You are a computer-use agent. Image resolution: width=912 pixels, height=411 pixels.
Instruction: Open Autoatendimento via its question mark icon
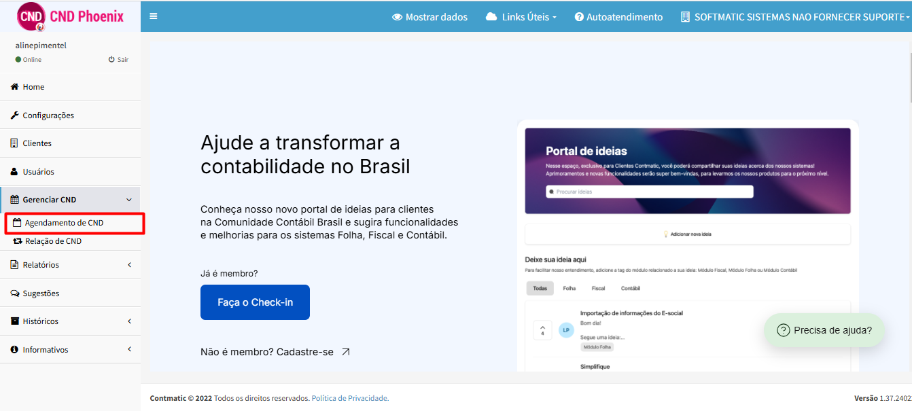[579, 17]
